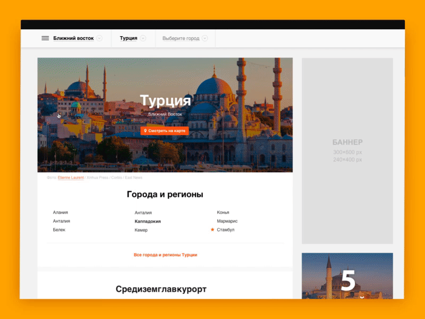Open the Кемер city link

pos(141,230)
